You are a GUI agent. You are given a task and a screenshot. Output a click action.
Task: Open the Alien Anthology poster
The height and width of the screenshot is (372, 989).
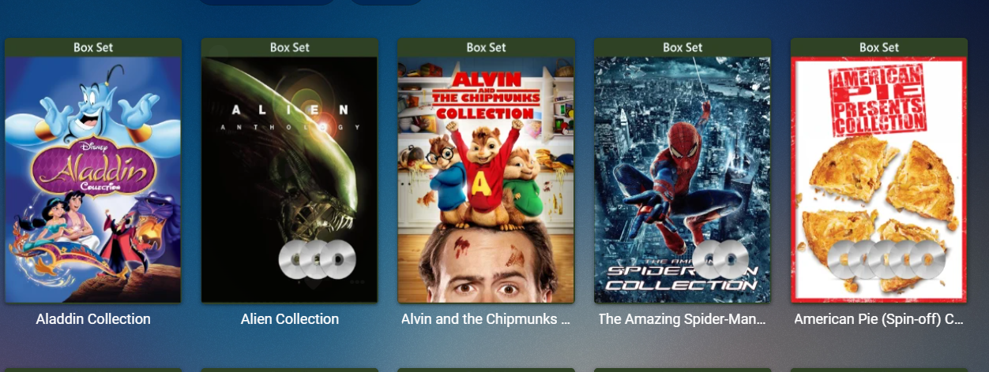click(290, 180)
